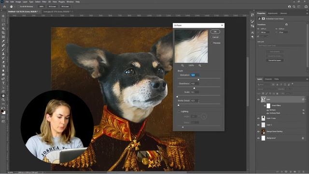
Task: Open the Filter menu
Action: click(x=44, y=2)
